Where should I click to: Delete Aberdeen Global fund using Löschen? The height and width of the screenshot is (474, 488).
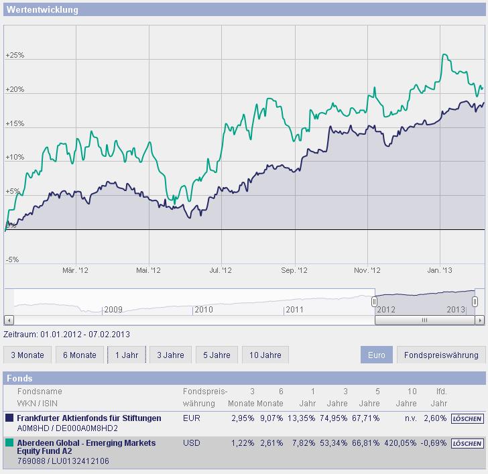pyautogui.click(x=467, y=444)
